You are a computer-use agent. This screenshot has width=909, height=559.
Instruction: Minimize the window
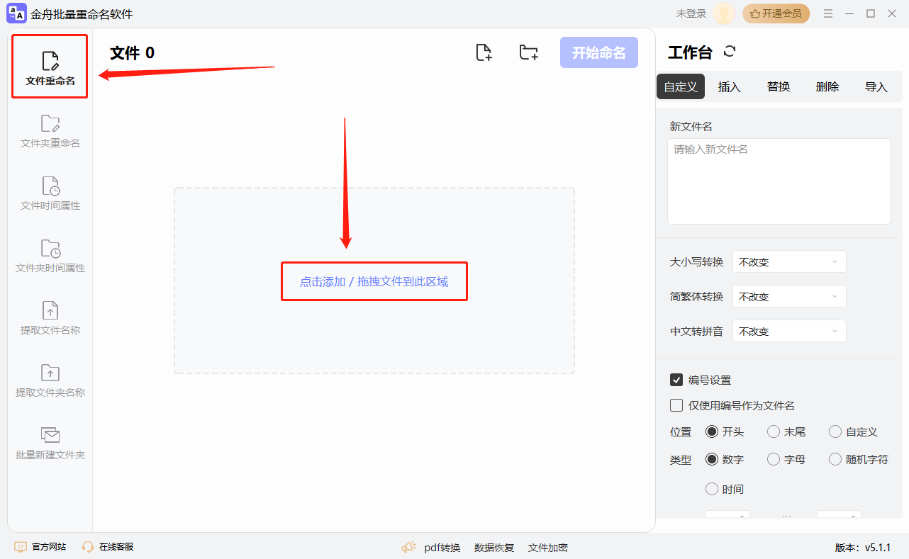pyautogui.click(x=851, y=13)
